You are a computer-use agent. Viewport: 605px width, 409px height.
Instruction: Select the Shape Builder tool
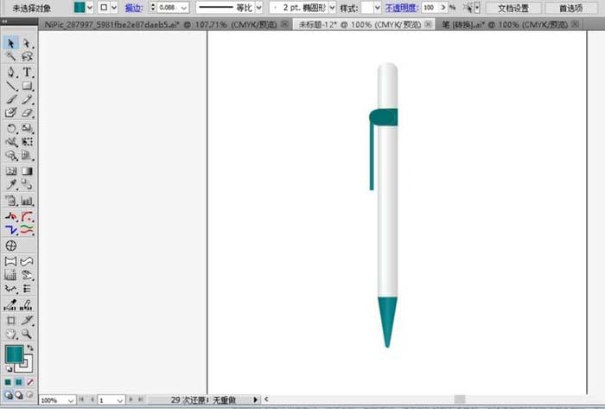pyautogui.click(x=10, y=156)
